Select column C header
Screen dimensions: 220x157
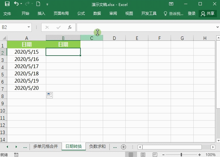tap(92, 38)
